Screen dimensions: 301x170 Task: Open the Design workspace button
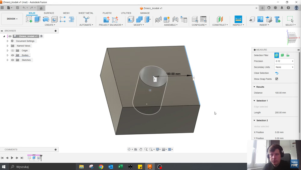click(12, 19)
